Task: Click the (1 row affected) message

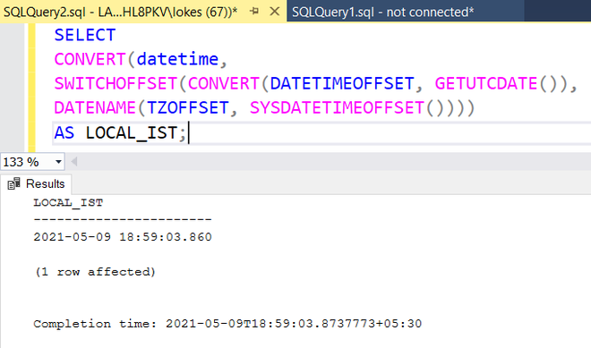Action: pyautogui.click(x=95, y=272)
